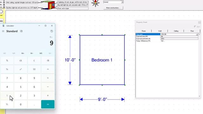Click the Bg floor construction field

(x=22, y=8)
